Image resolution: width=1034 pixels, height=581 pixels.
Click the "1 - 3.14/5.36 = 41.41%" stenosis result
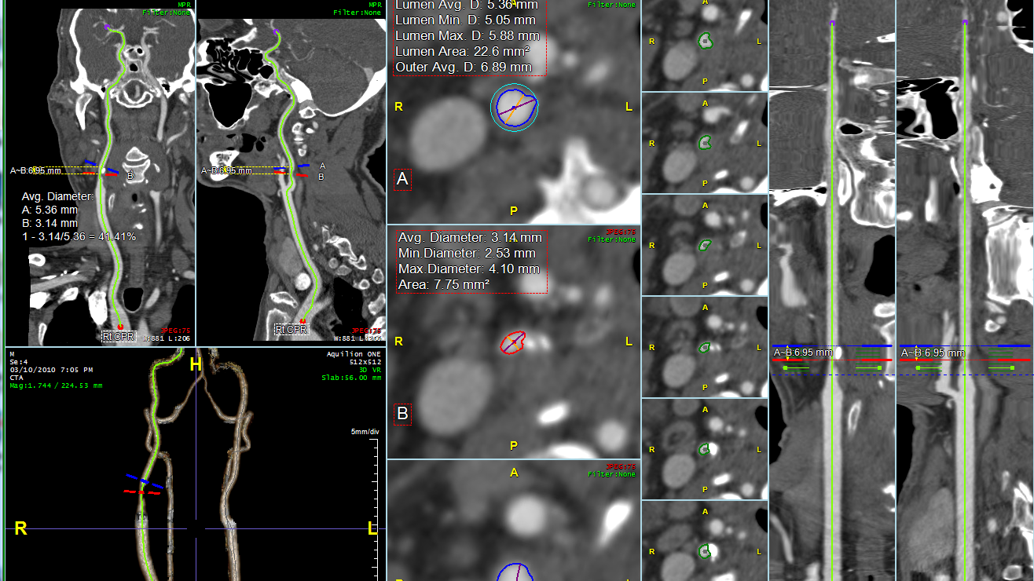[x=79, y=236]
